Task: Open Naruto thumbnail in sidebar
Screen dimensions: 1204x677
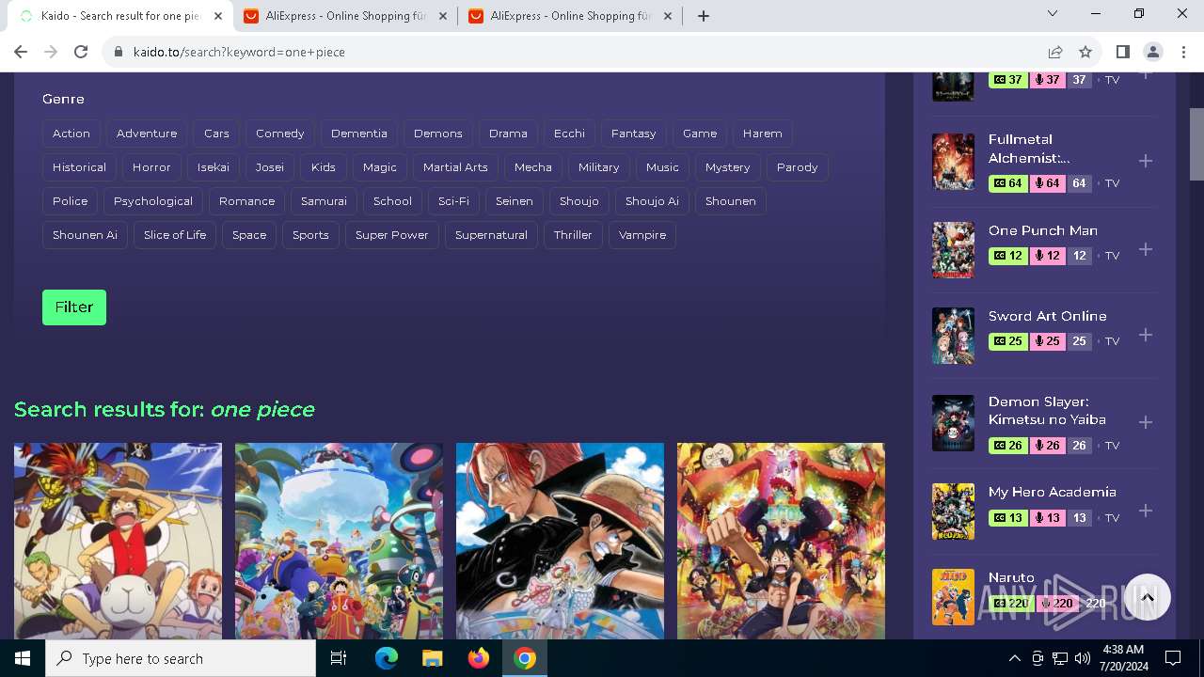Action: pos(953,597)
